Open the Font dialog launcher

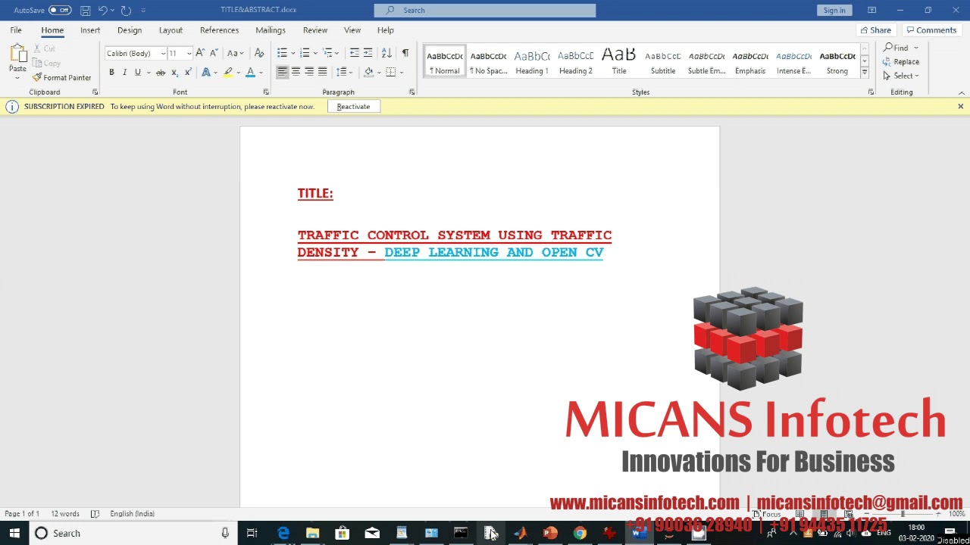(x=266, y=92)
